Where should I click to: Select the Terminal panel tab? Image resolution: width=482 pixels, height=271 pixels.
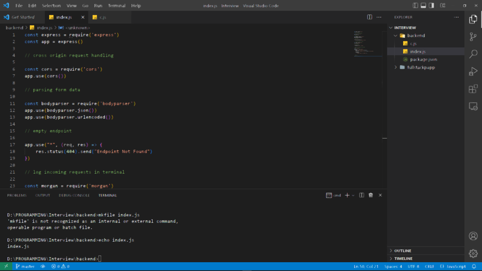tap(107, 195)
